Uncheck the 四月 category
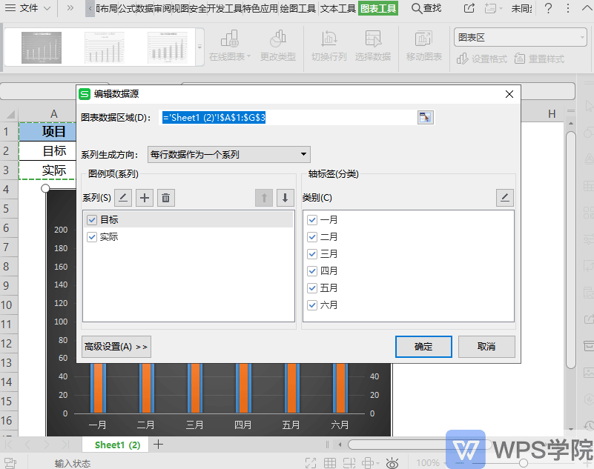Viewport: 594px width, 469px height. (312, 271)
